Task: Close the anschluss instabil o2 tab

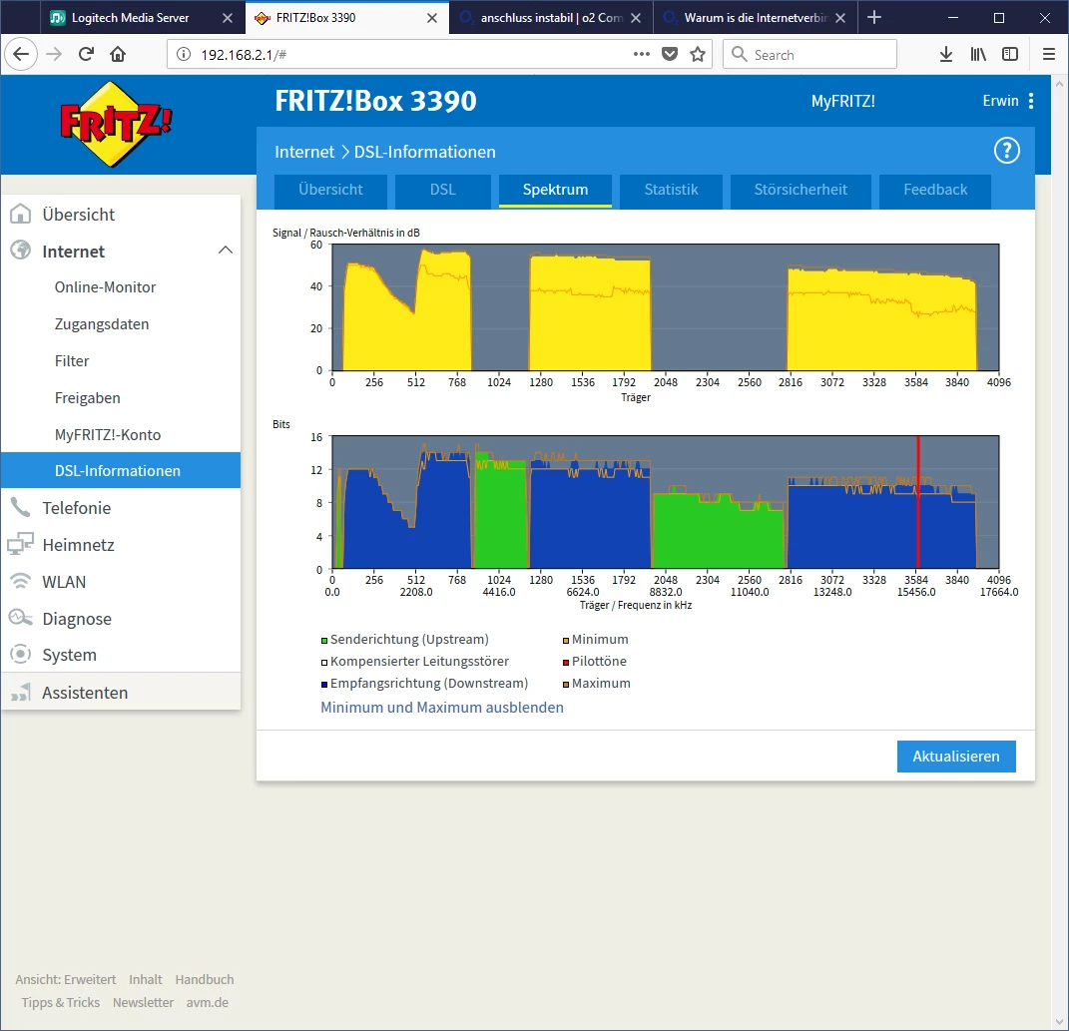Action: coord(636,18)
